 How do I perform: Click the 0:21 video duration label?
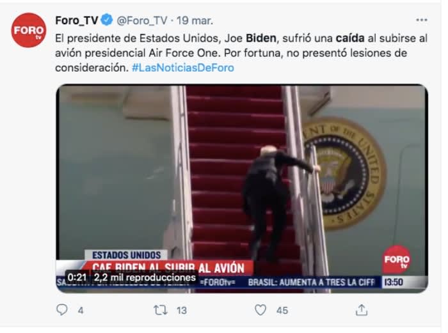[77, 277]
